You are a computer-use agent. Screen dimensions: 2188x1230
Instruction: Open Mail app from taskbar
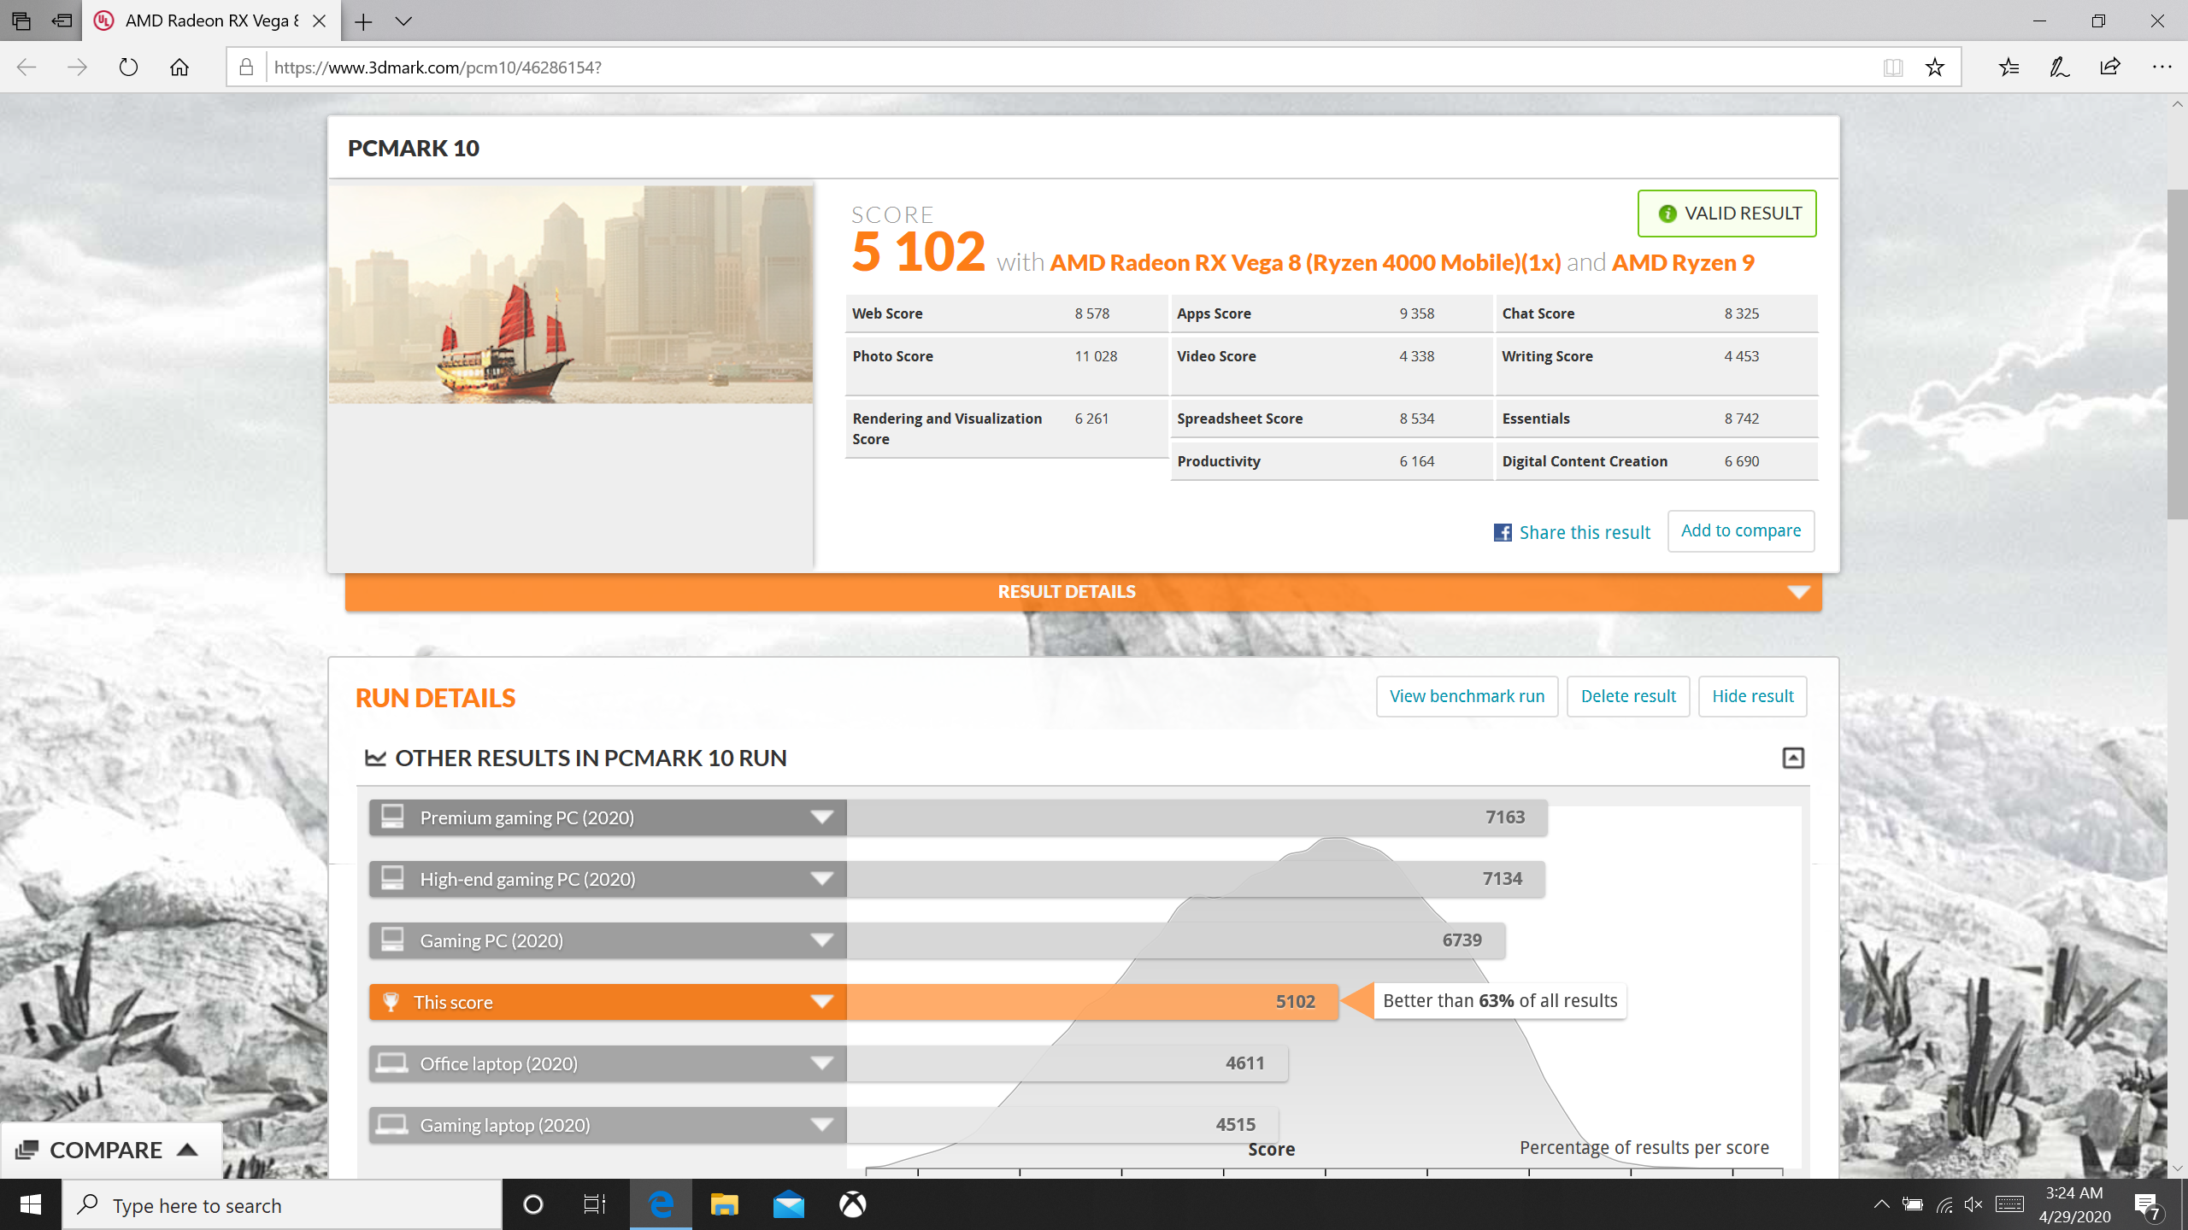click(788, 1205)
